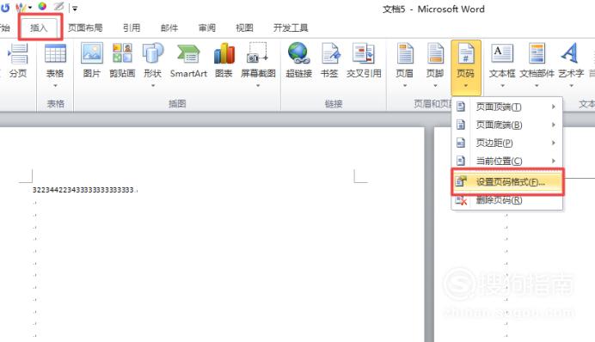Image resolution: width=595 pixels, height=342 pixels.
Task: Switch to the 插入 ribbon tab
Action: point(39,27)
